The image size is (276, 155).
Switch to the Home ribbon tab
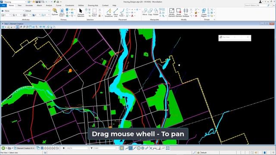pos(11,6)
